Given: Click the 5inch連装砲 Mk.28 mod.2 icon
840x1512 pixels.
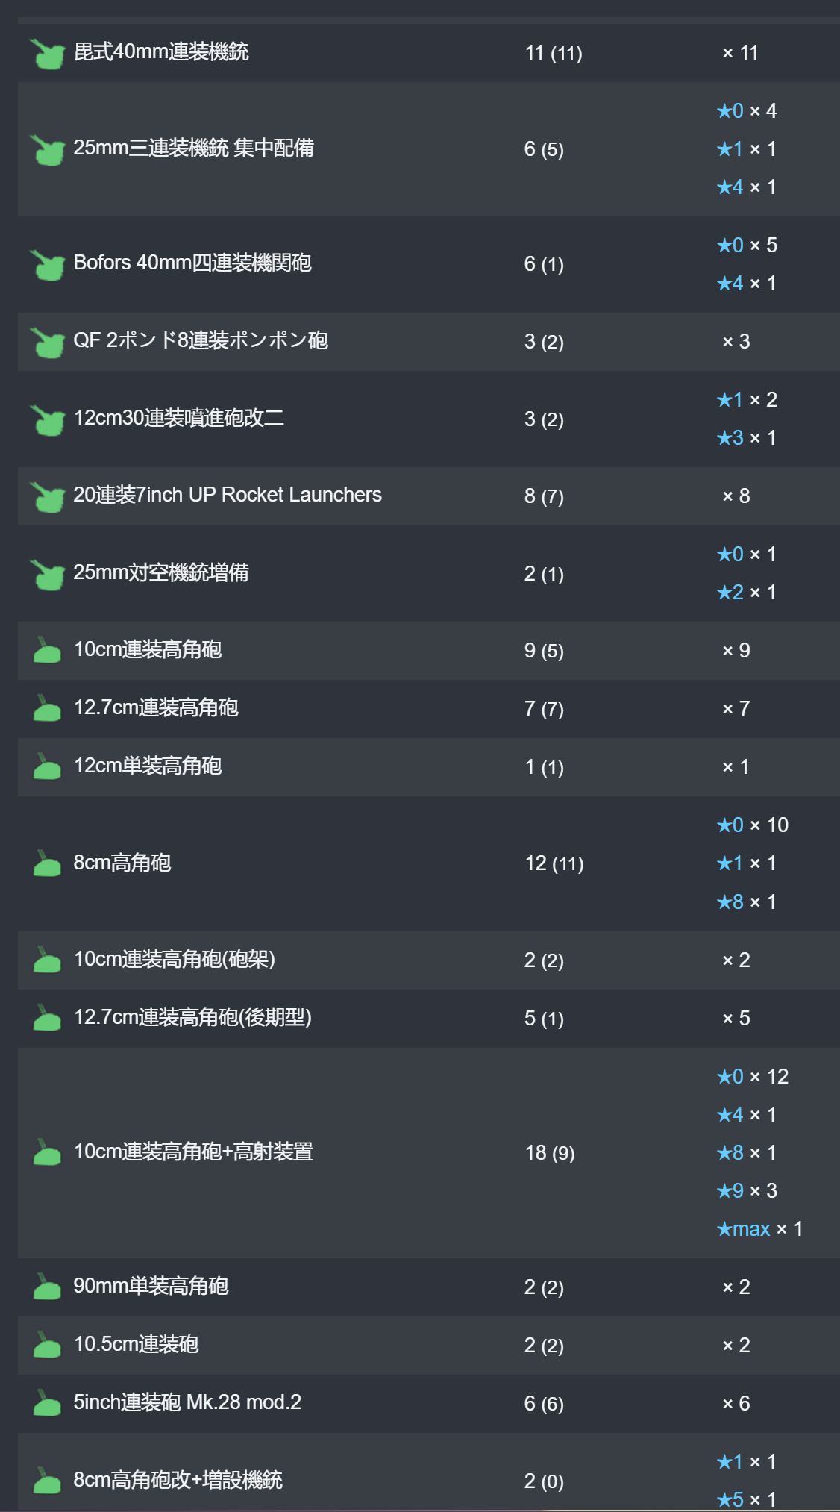Looking at the screenshot, I should click(x=47, y=1403).
